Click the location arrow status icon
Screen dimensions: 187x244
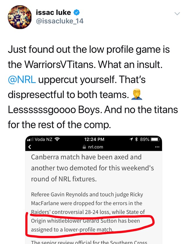(x=131, y=139)
